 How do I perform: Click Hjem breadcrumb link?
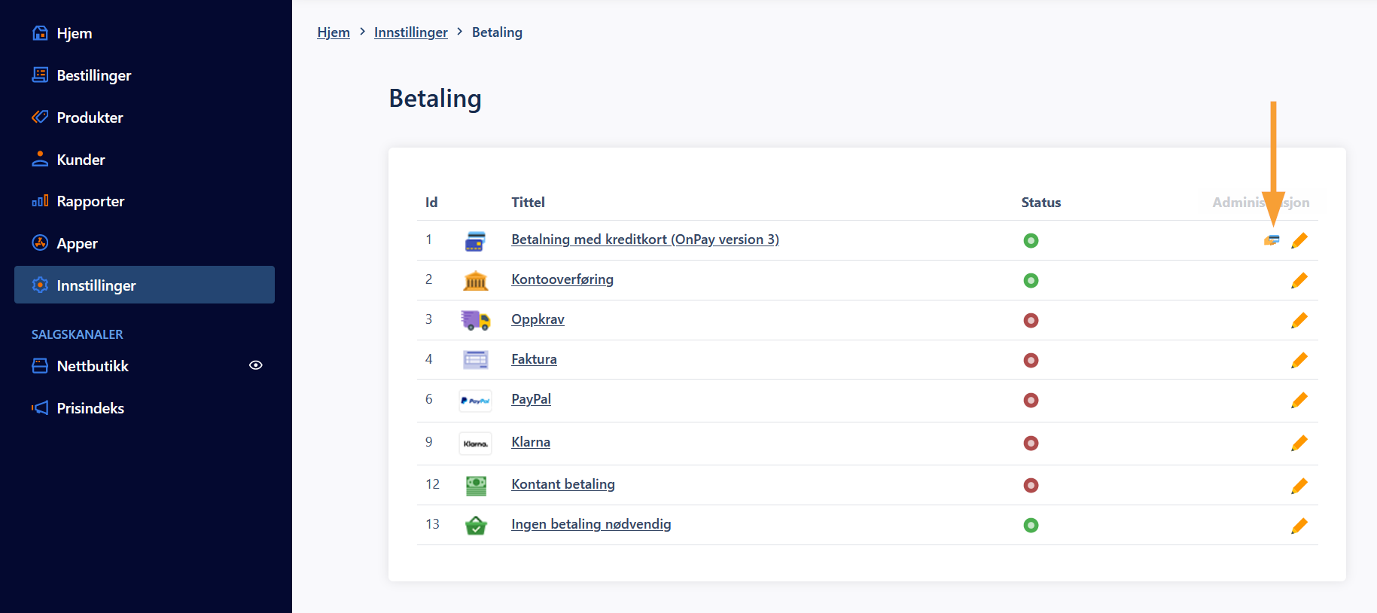pos(333,32)
